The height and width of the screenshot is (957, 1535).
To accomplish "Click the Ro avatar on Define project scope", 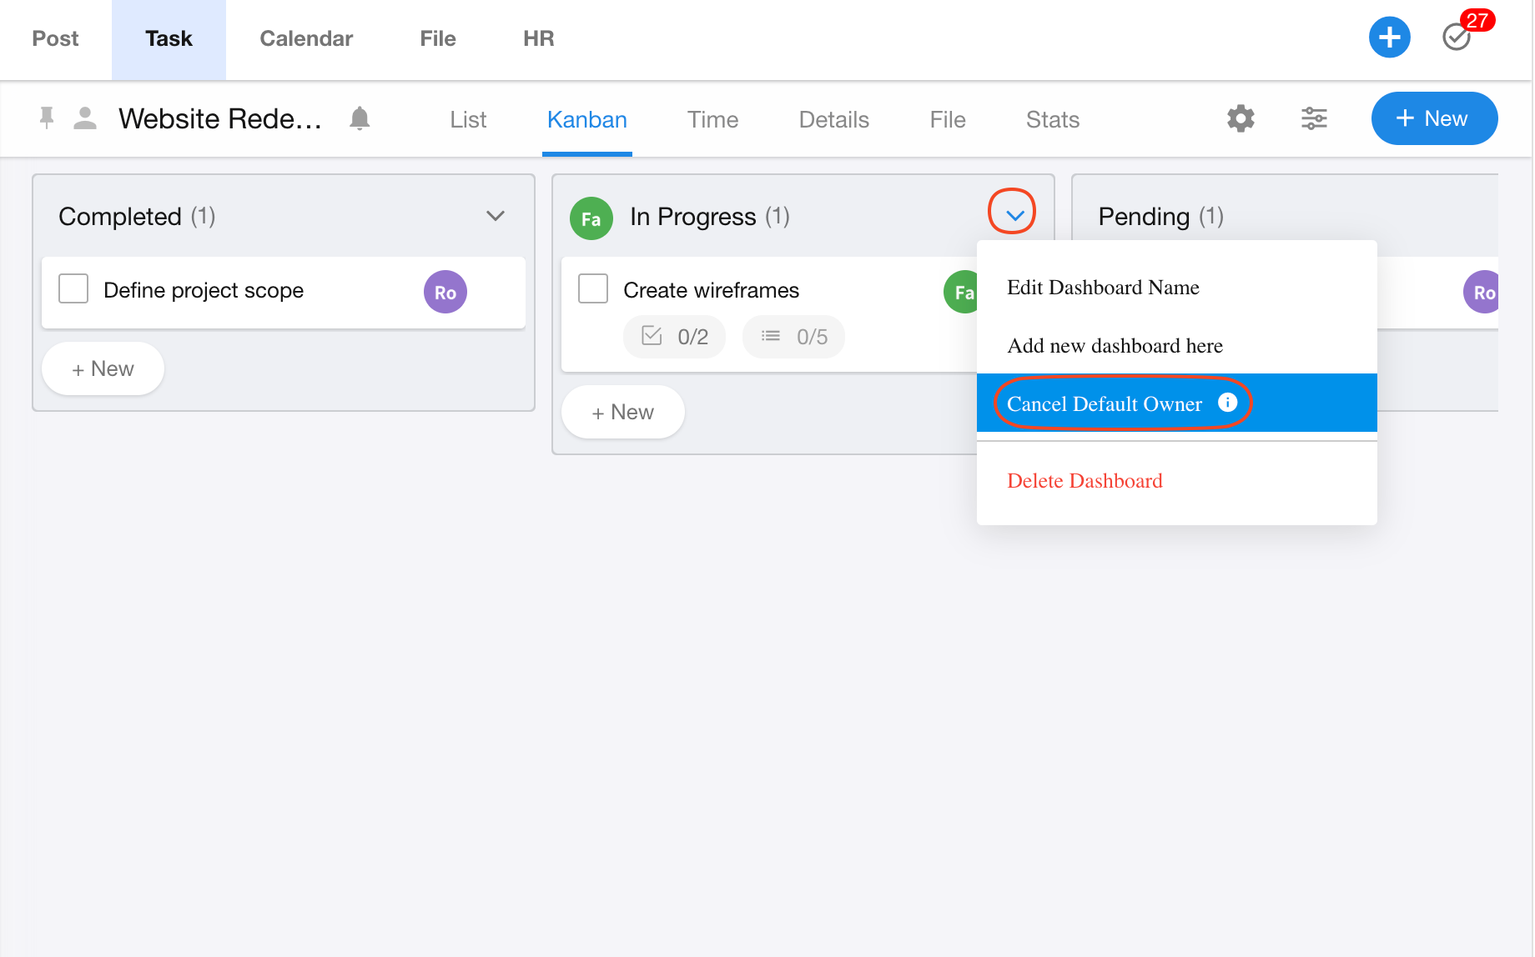I will [445, 293].
